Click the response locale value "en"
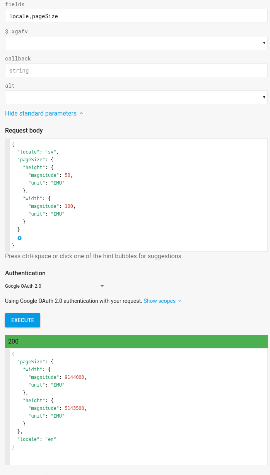Screen dimensions: 270x475 [x=51, y=439]
